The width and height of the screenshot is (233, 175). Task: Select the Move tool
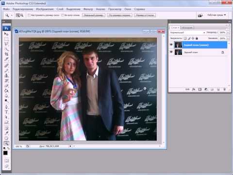click(6, 34)
